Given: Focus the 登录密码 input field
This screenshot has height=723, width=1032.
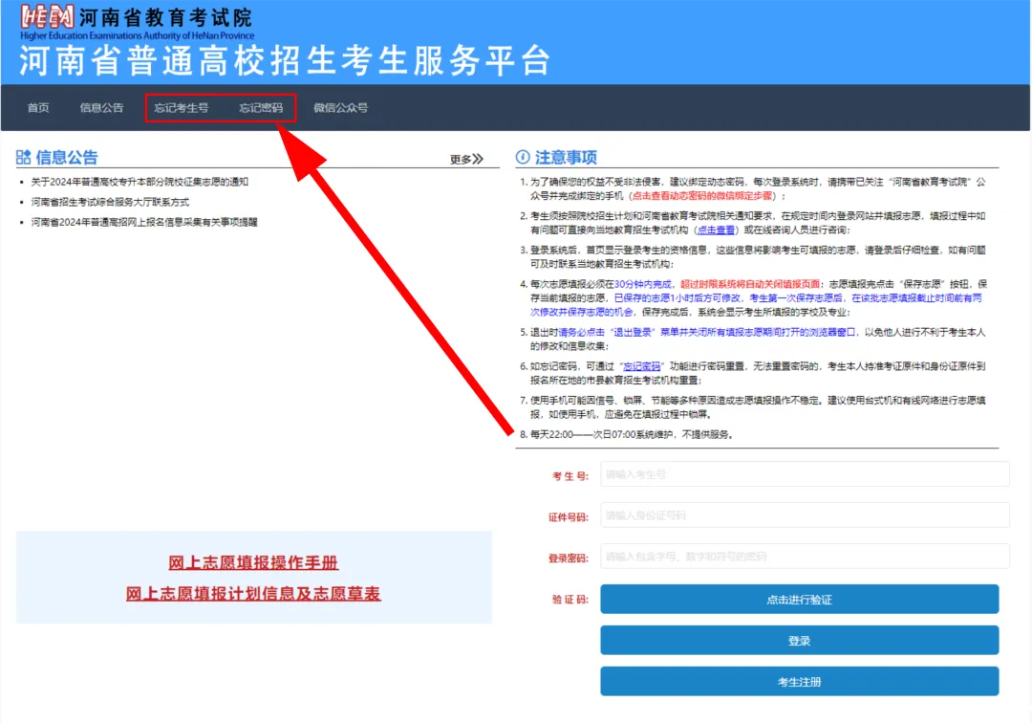Looking at the screenshot, I should [x=805, y=557].
